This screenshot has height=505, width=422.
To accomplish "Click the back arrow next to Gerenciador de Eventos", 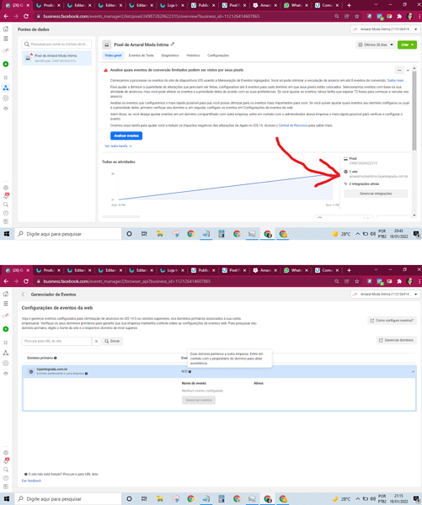I will (x=24, y=295).
